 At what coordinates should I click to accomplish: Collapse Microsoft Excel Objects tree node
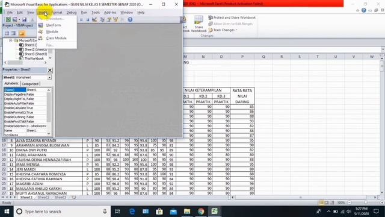click(x=11, y=40)
